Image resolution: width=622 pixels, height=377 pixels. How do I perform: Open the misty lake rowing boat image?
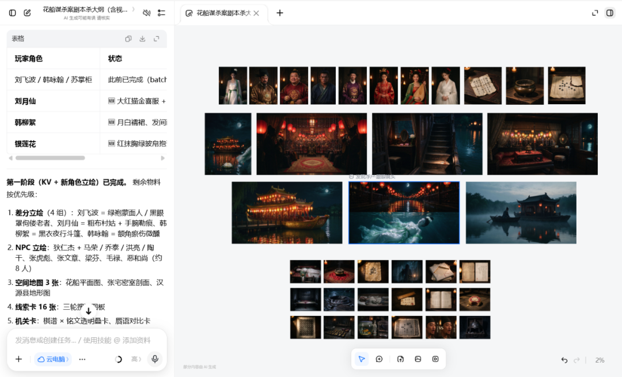click(x=521, y=212)
